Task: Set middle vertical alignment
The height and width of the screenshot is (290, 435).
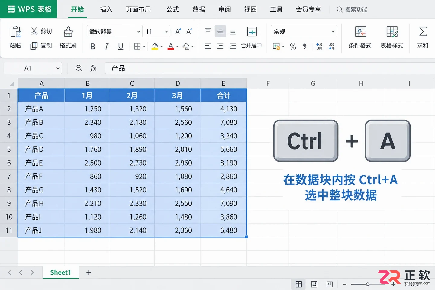Action: pos(220,31)
